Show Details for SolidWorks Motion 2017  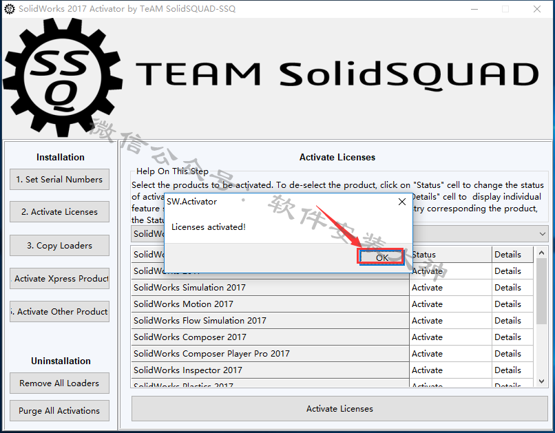point(512,304)
